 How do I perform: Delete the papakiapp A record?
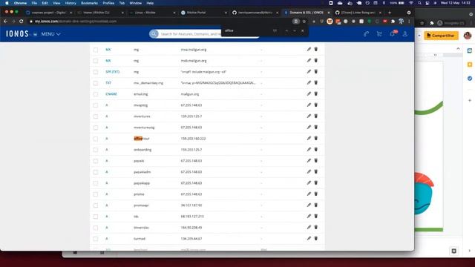(x=316, y=183)
